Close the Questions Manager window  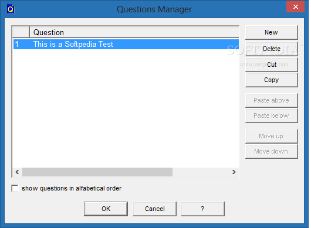click(x=295, y=6)
